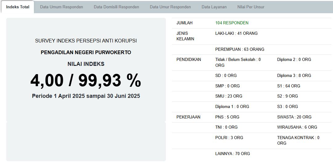Image resolution: width=333 pixels, height=164 pixels.
Task: Click the survey period date text
Action: pos(86,96)
